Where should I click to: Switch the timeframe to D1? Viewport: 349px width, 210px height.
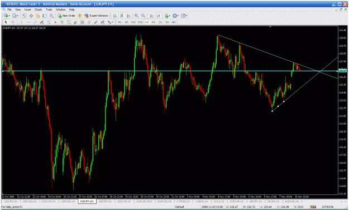tap(160, 22)
